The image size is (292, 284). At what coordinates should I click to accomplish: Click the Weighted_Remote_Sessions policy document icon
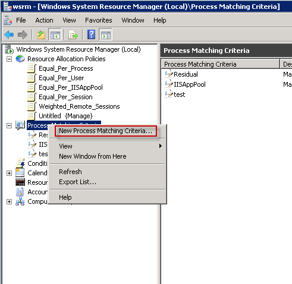(32, 106)
